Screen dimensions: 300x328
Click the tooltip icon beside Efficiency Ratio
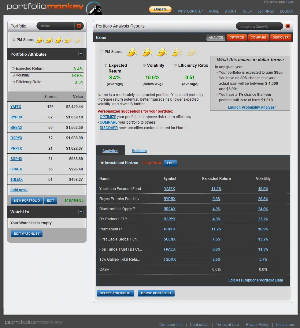tap(175, 65)
